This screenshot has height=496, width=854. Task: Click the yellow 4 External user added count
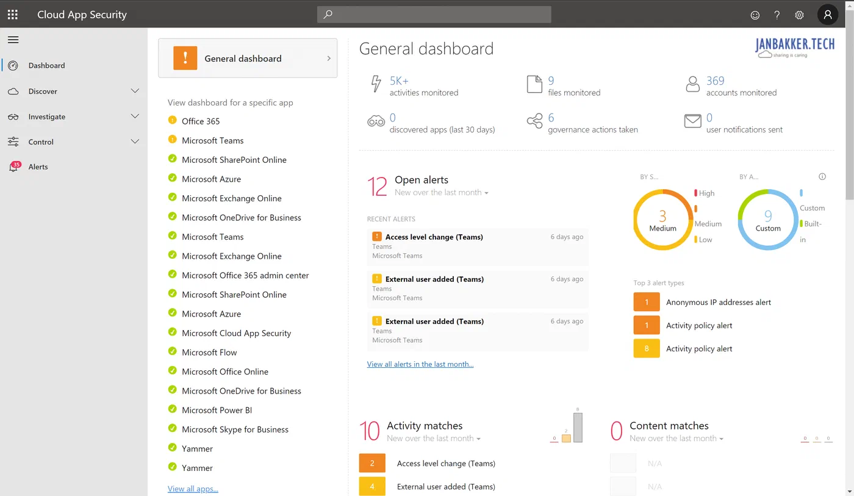(x=372, y=487)
